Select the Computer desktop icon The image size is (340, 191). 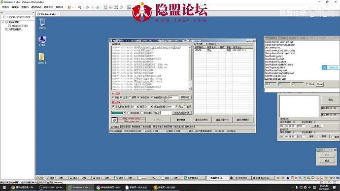click(x=42, y=41)
